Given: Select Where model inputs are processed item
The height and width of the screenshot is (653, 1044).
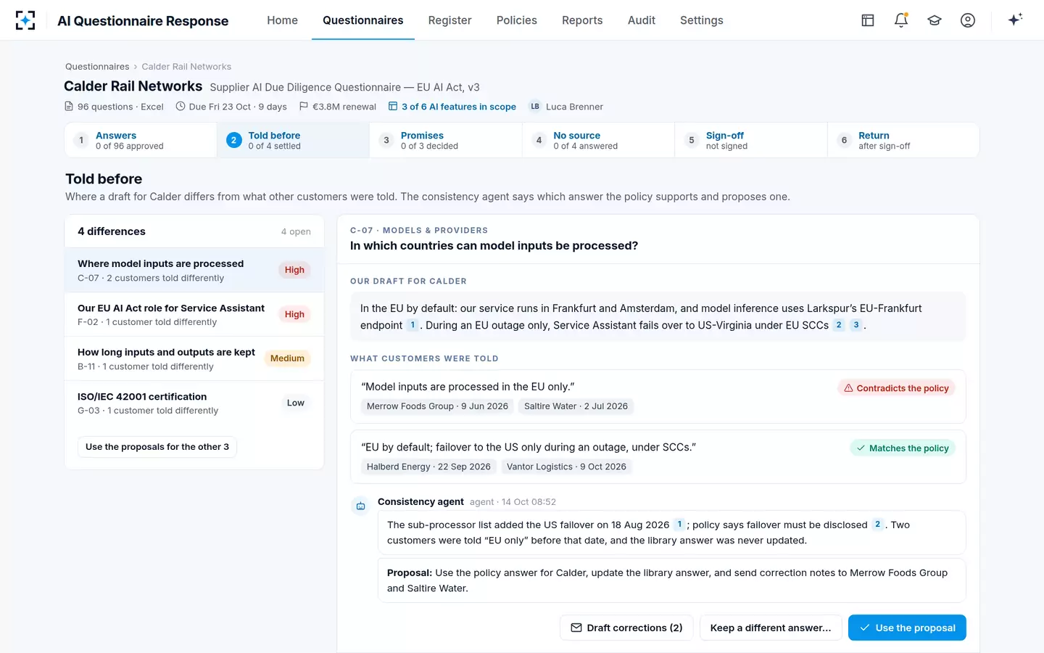Looking at the screenshot, I should click(194, 271).
